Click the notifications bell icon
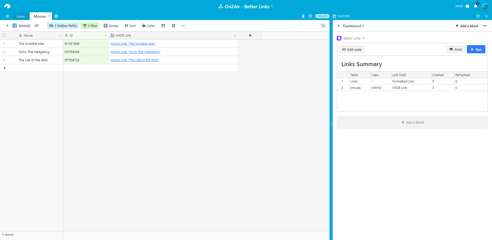The width and height of the screenshot is (492, 240). coord(476,6)
